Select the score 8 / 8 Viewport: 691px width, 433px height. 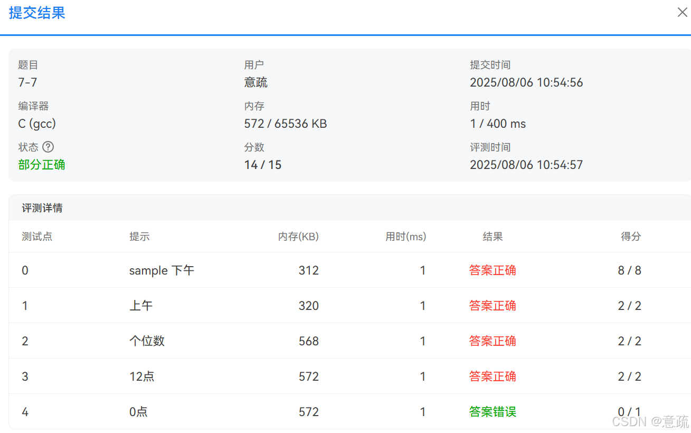(630, 270)
